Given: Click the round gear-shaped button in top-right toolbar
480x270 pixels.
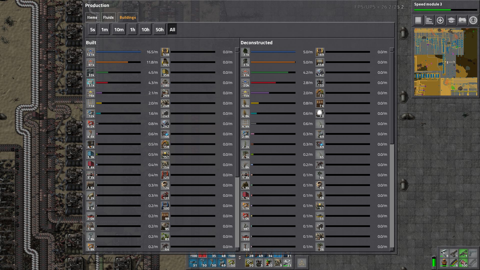Looking at the screenshot, I should pos(473,20).
